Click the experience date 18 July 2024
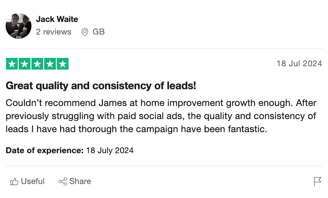Image resolution: width=328 pixels, height=198 pixels. click(110, 150)
